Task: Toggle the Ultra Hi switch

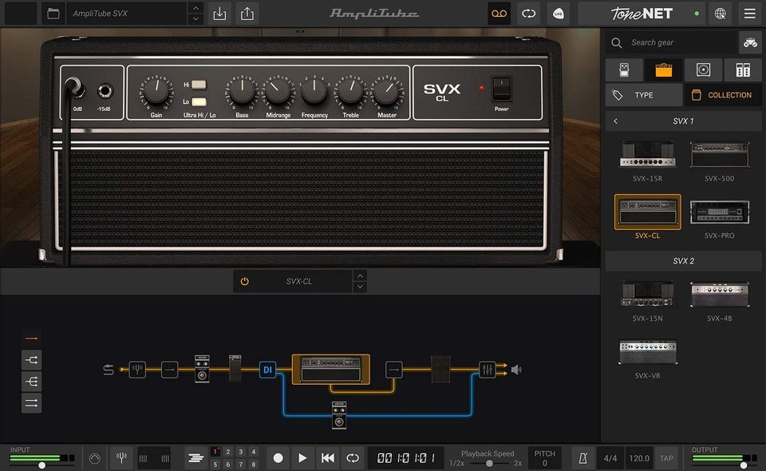Action: (199, 84)
